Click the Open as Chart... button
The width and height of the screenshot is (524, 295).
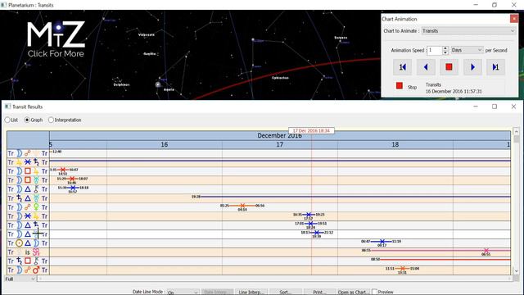354,292
